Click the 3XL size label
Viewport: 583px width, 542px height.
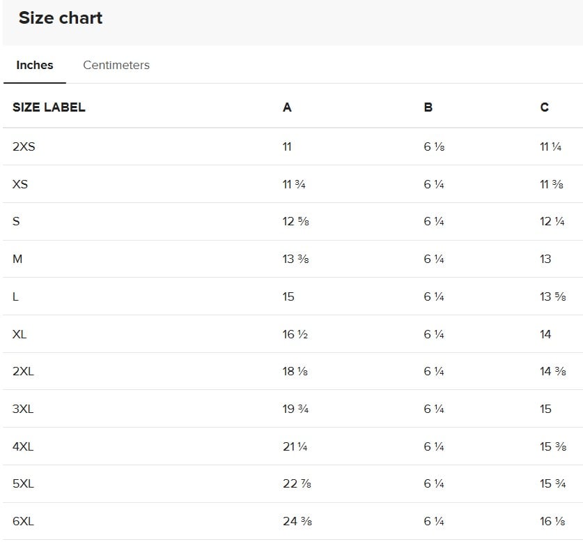click(23, 409)
